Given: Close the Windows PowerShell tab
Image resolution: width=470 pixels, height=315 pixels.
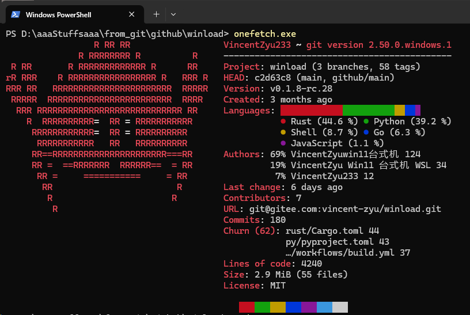Looking at the screenshot, I should [x=131, y=14].
